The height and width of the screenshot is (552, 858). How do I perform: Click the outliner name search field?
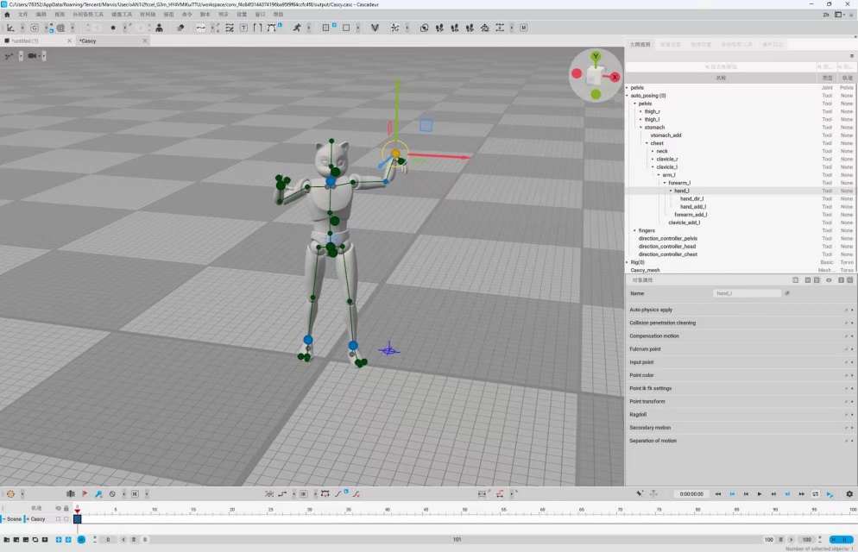[722, 66]
